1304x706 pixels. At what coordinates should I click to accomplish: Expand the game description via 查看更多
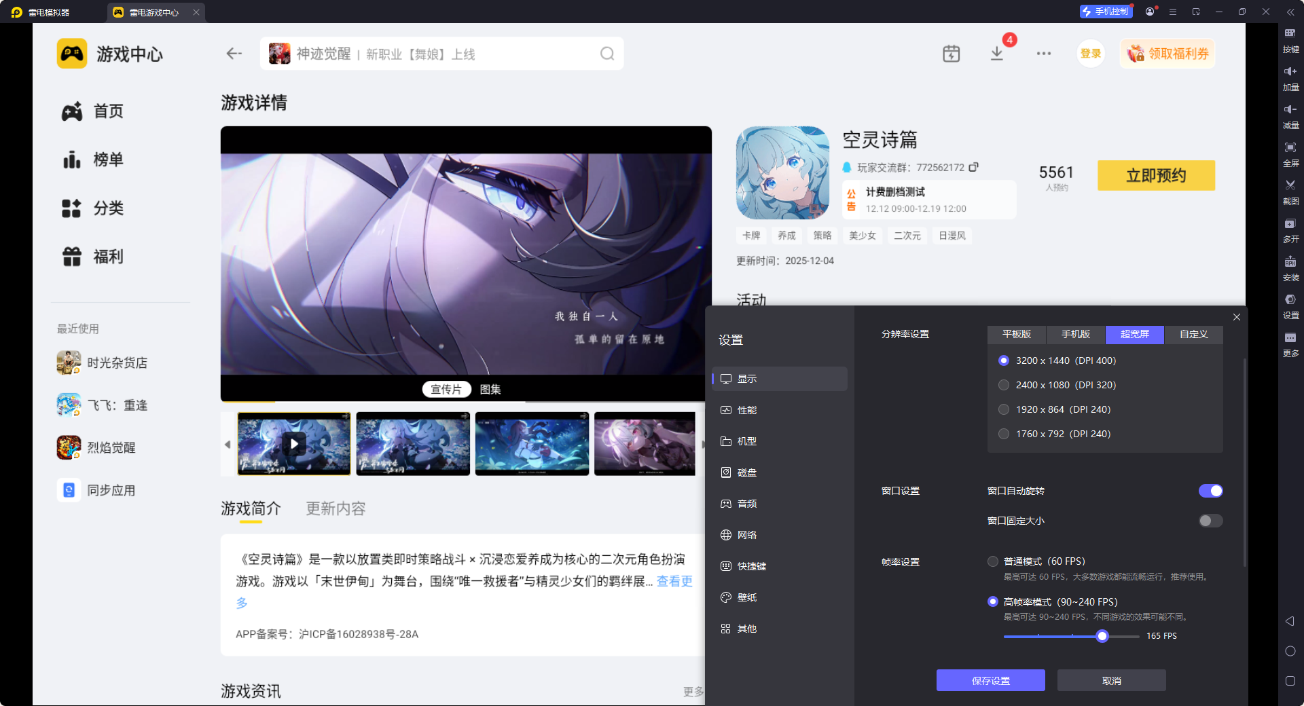674,582
